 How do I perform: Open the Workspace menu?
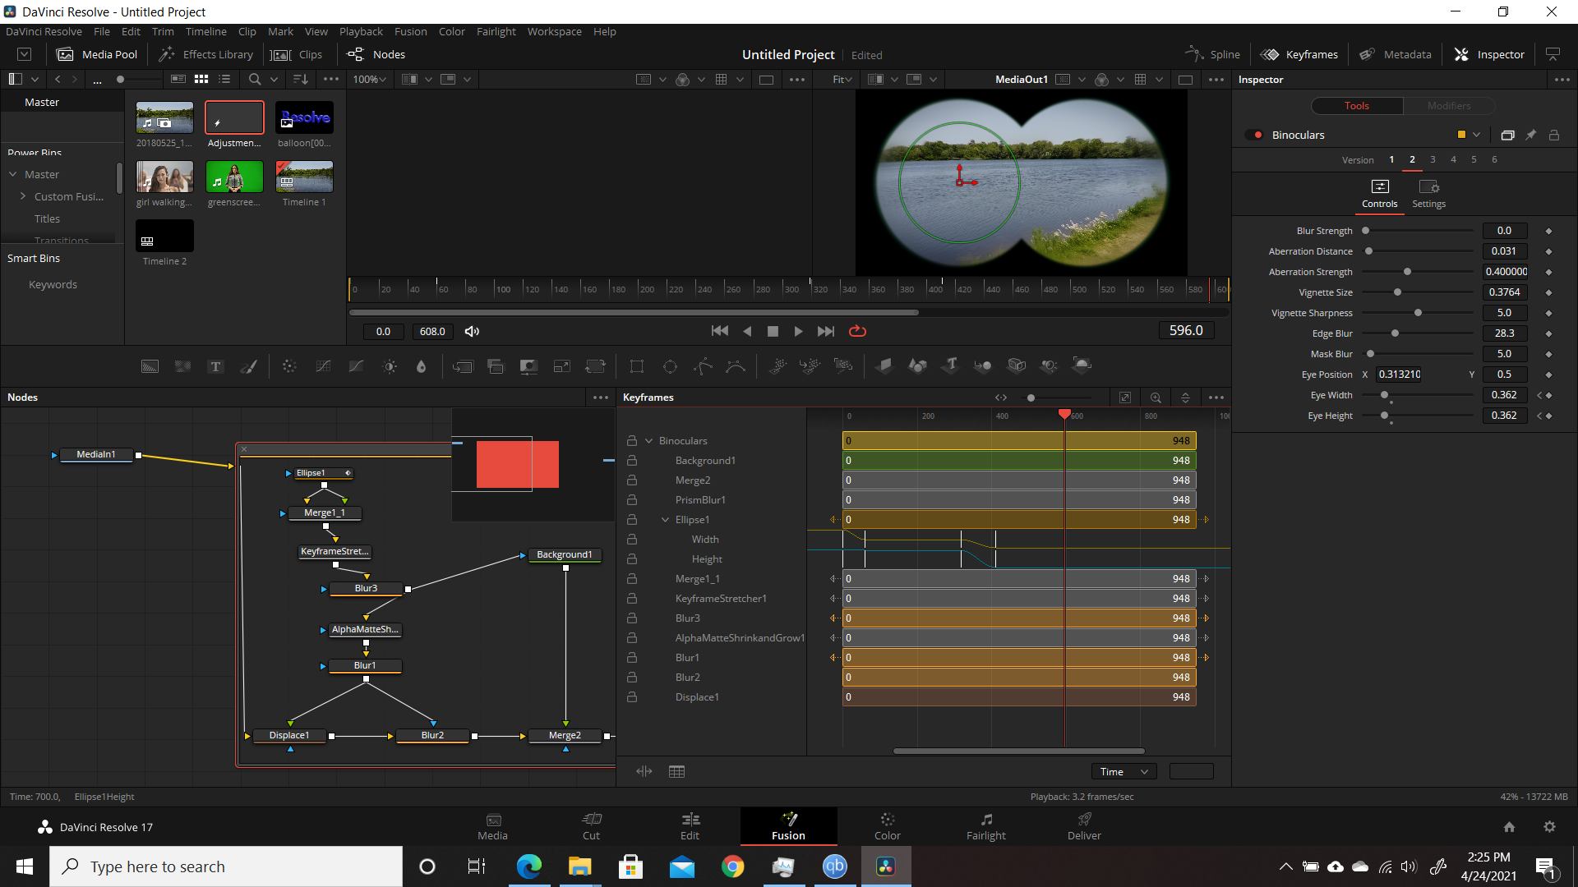(x=554, y=31)
